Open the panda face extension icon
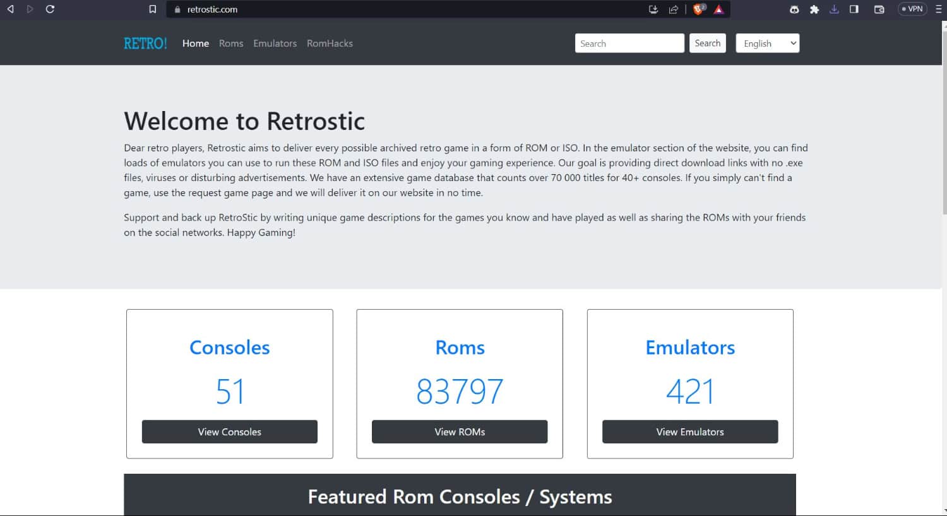947x516 pixels. click(x=794, y=9)
